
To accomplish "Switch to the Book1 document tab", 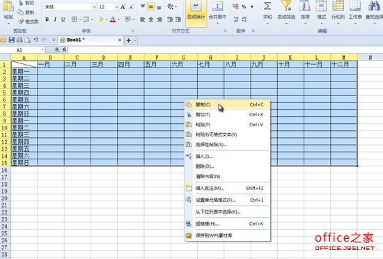I will 91,40.
